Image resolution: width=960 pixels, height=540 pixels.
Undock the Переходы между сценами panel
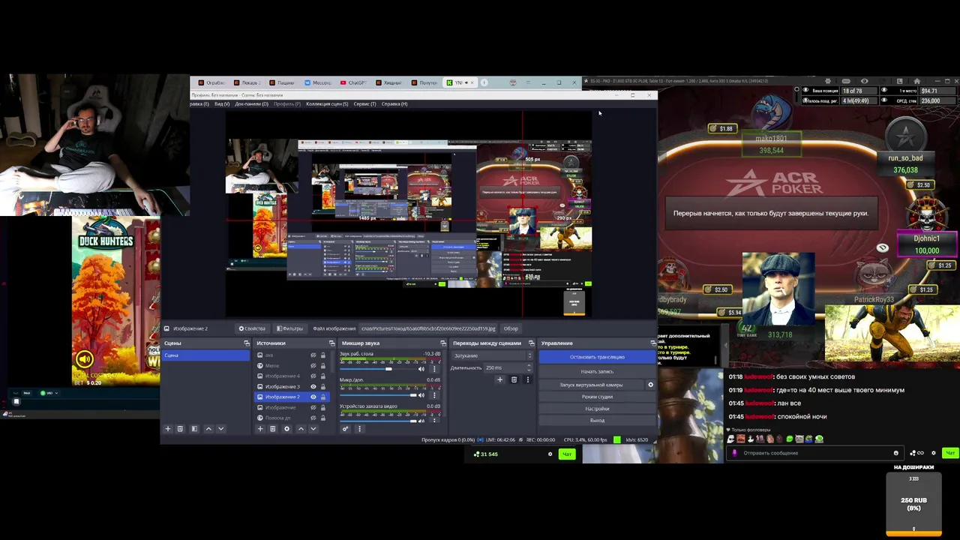(532, 343)
